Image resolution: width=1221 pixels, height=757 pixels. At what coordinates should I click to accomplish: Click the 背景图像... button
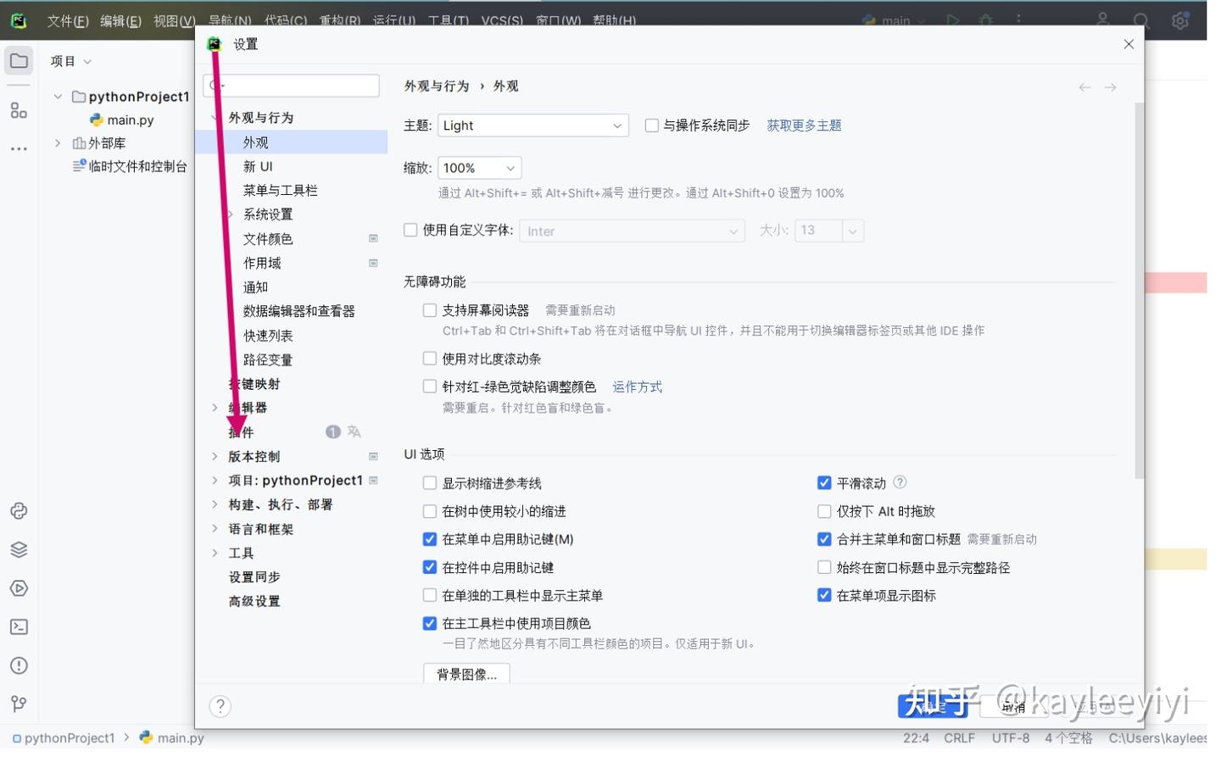pos(466,674)
